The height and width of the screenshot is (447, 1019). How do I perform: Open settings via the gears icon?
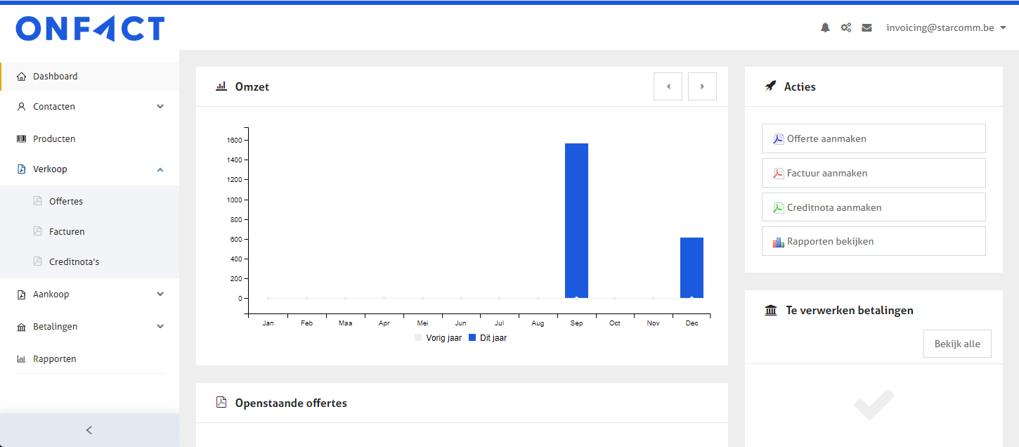[846, 28]
